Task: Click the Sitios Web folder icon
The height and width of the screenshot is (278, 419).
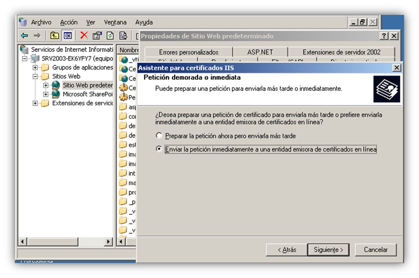Action: click(45, 76)
